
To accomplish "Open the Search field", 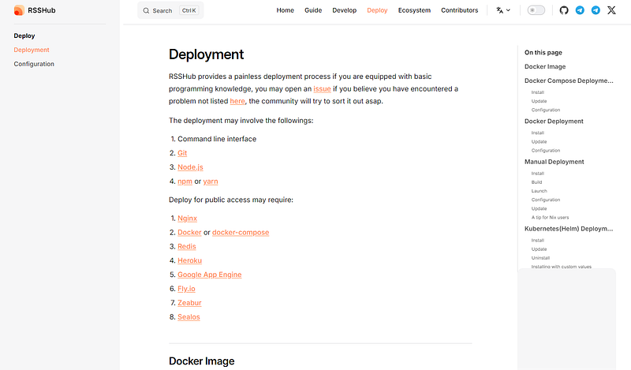I will coord(170,10).
